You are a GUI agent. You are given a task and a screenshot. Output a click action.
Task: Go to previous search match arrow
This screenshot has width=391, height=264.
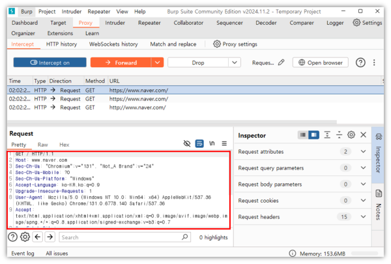(x=38, y=237)
